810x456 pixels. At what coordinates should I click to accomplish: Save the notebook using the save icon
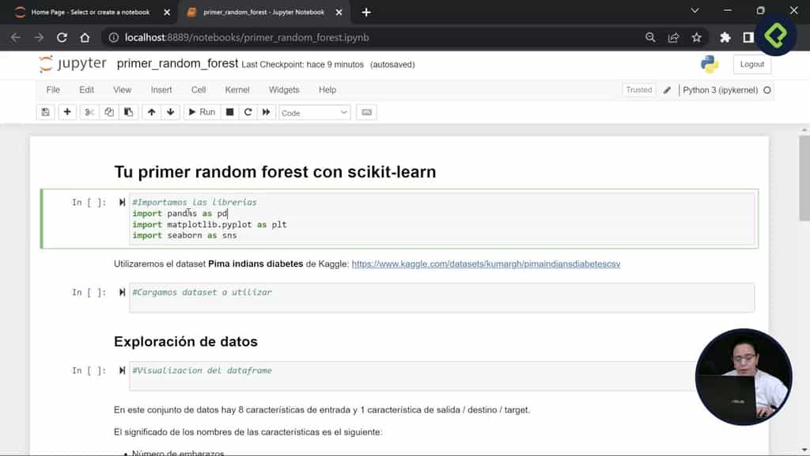click(45, 112)
